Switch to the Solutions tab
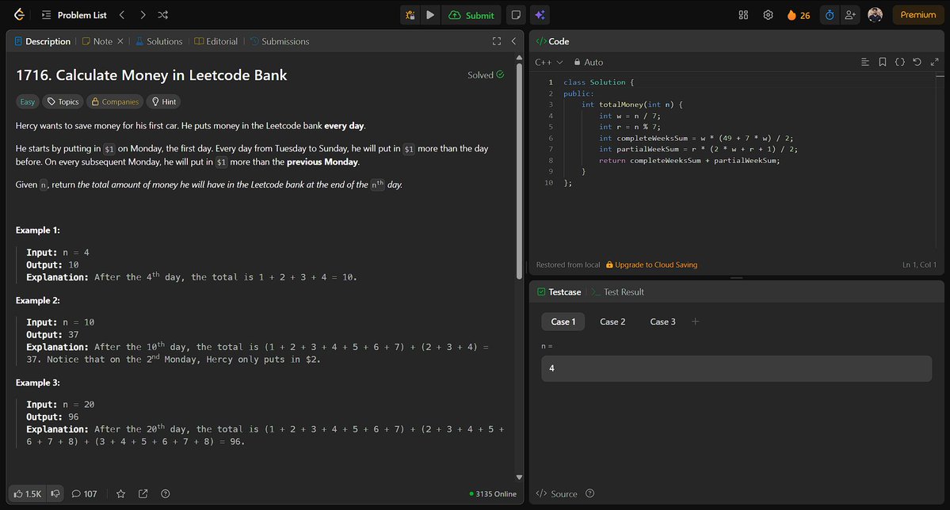The width and height of the screenshot is (950, 510). 158,41
